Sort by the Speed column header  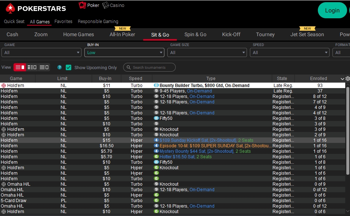(x=136, y=79)
